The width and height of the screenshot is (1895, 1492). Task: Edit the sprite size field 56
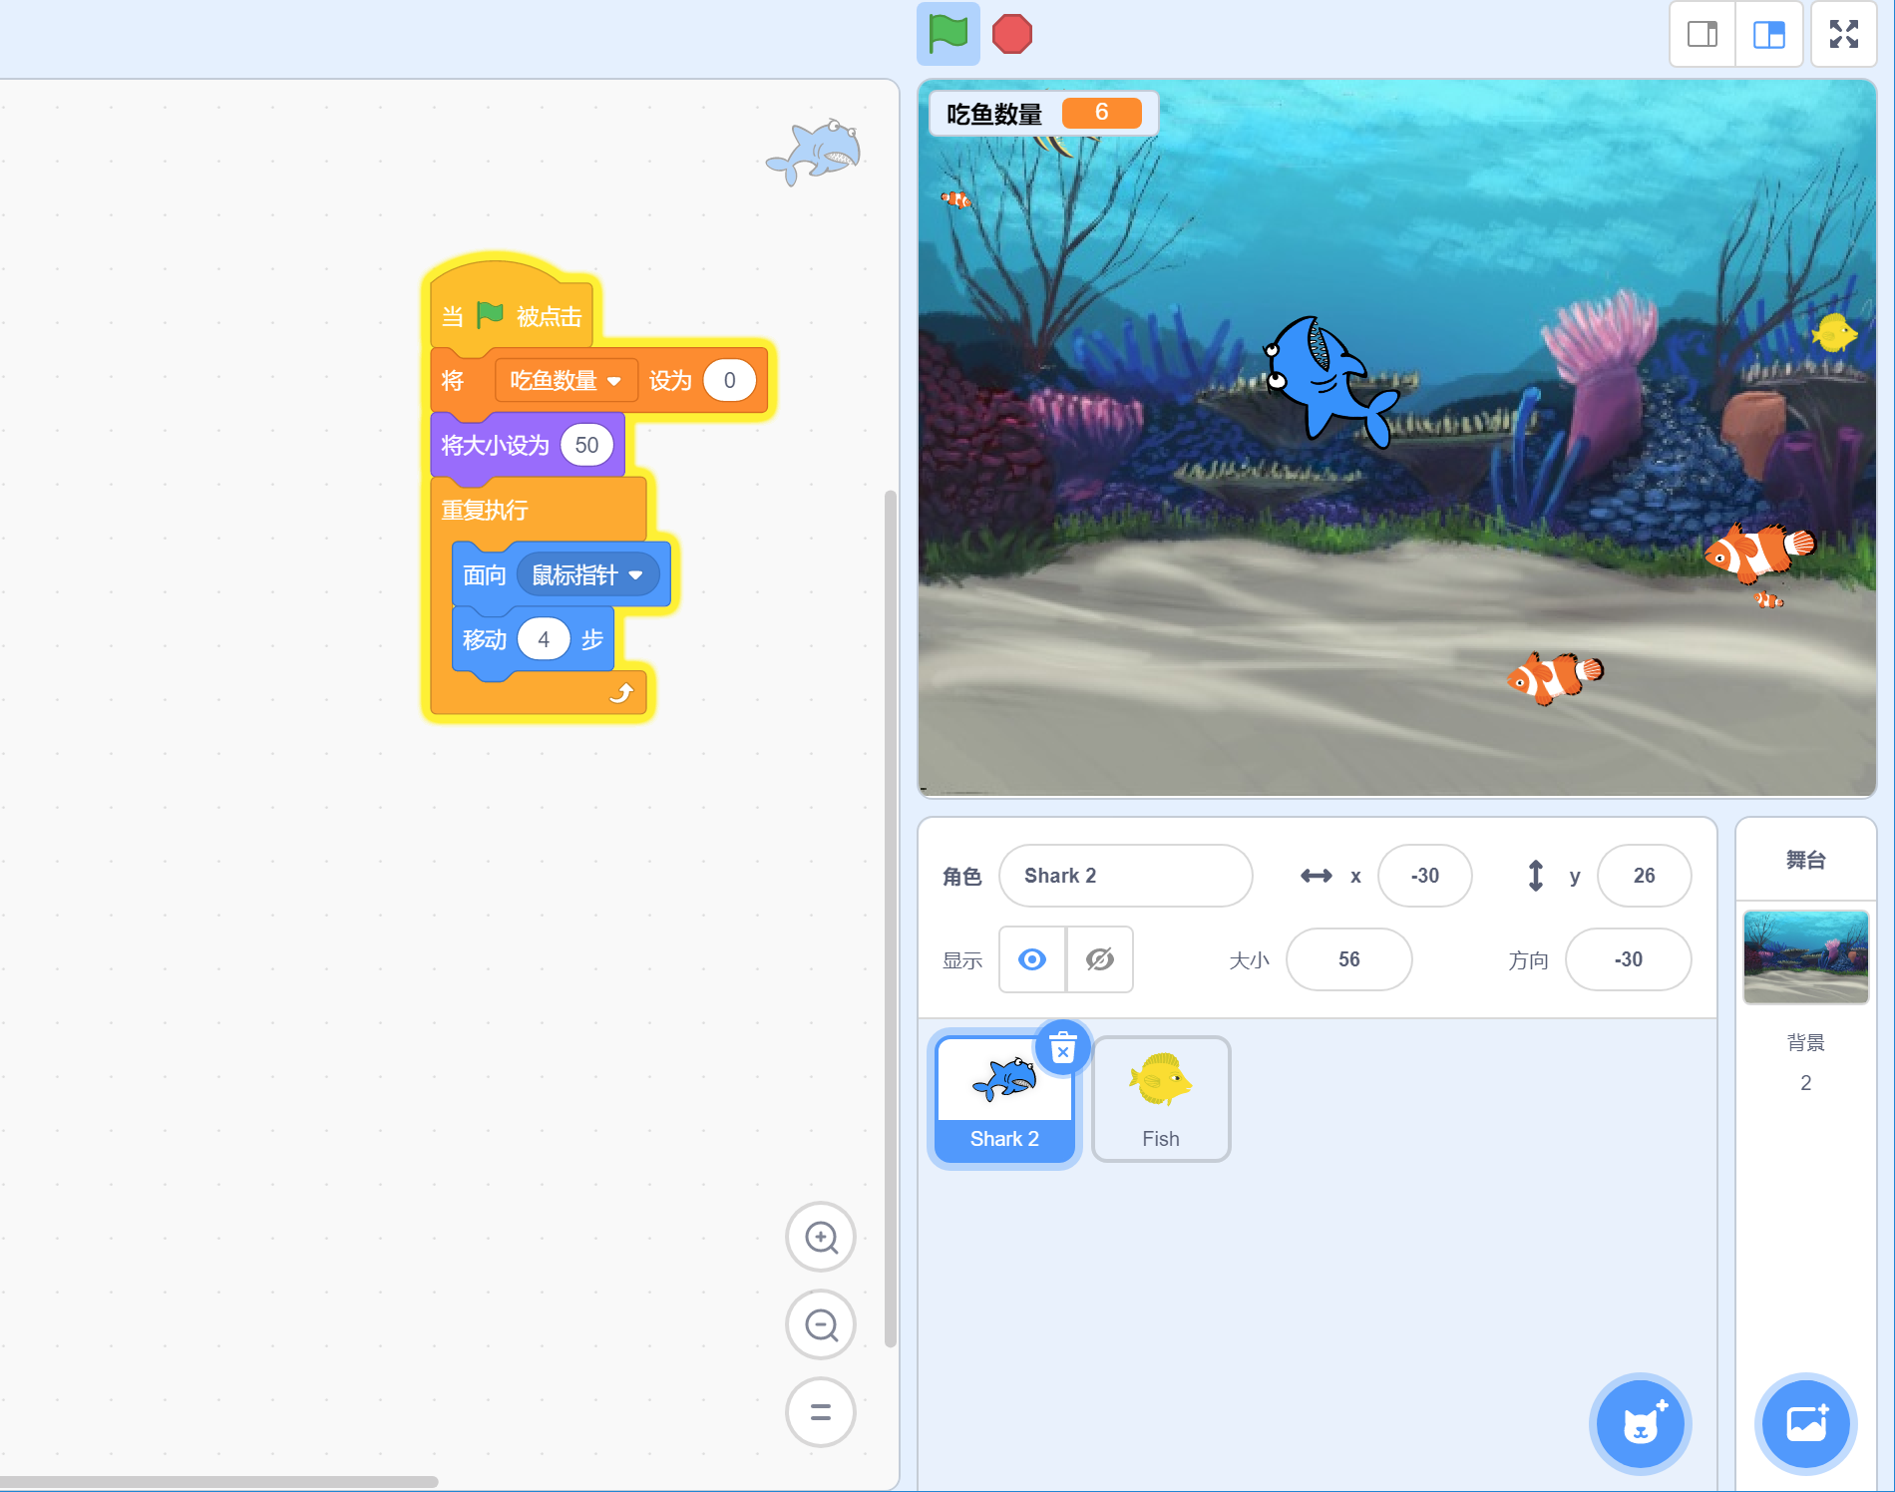point(1348,959)
